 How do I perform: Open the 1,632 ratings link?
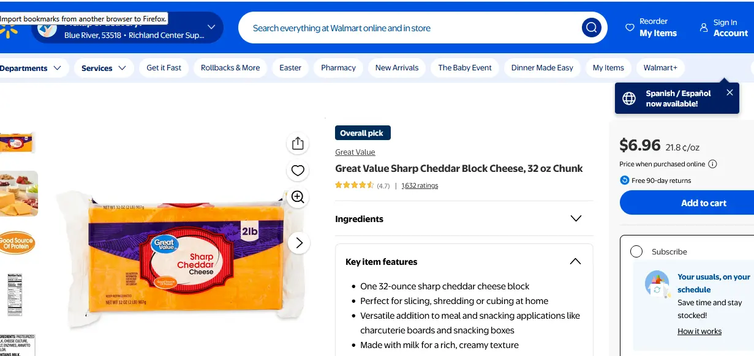coord(420,185)
